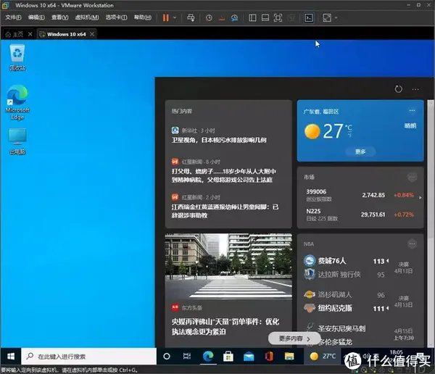This screenshot has height=374, width=435.
Task: Open Office from the taskbar
Action: 269,357
